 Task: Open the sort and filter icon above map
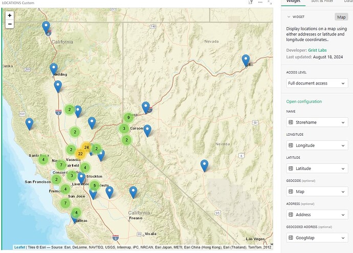point(250,2)
